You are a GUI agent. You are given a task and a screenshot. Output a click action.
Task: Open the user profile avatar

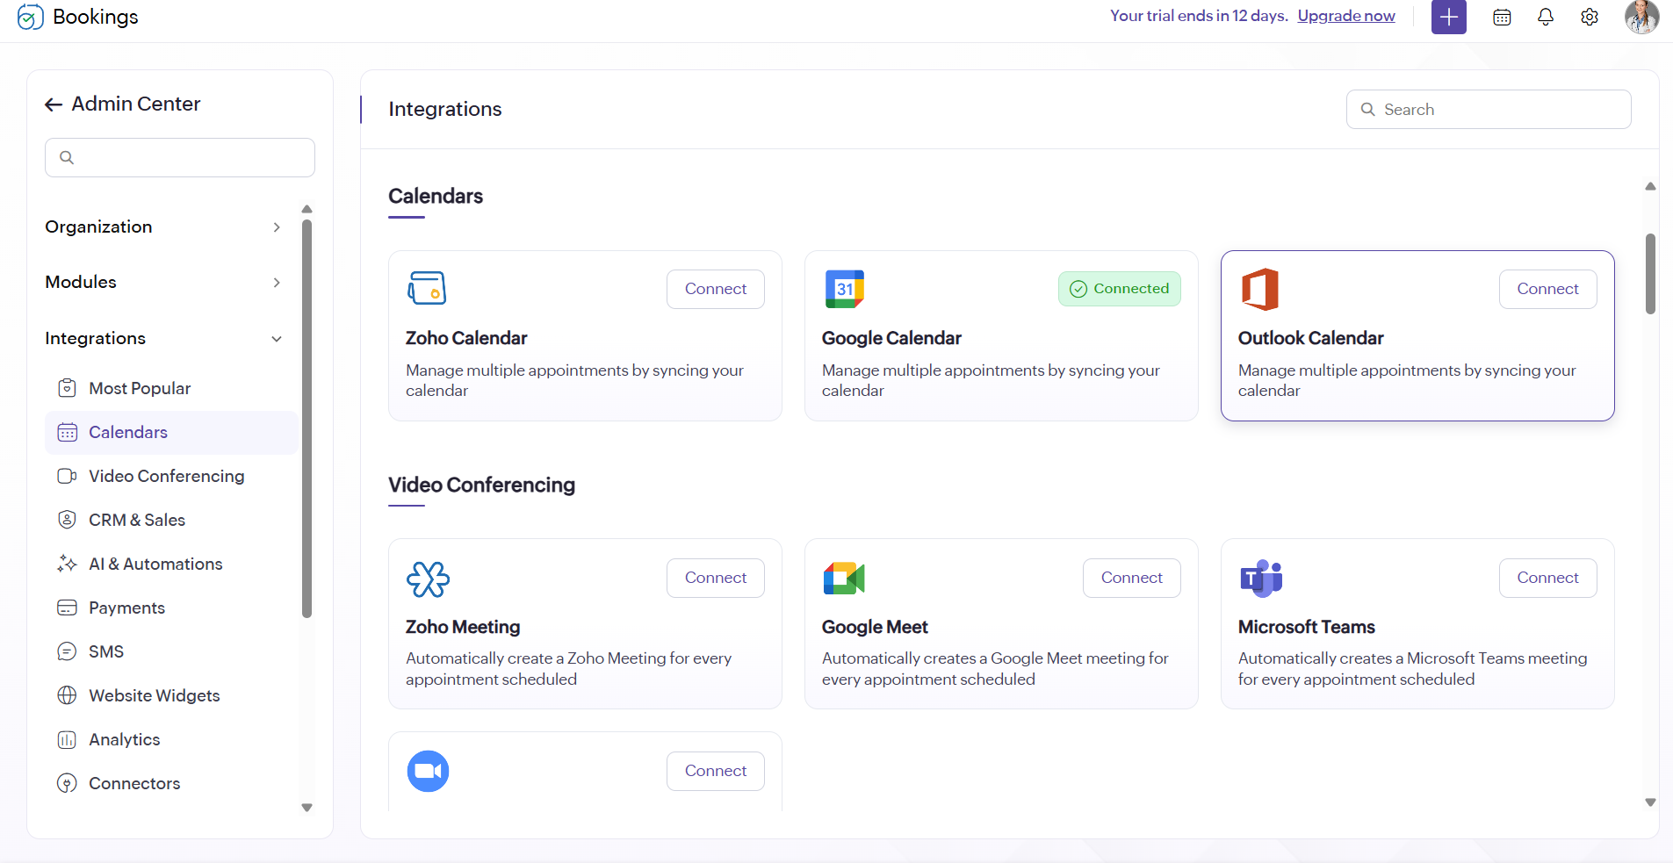(x=1641, y=17)
